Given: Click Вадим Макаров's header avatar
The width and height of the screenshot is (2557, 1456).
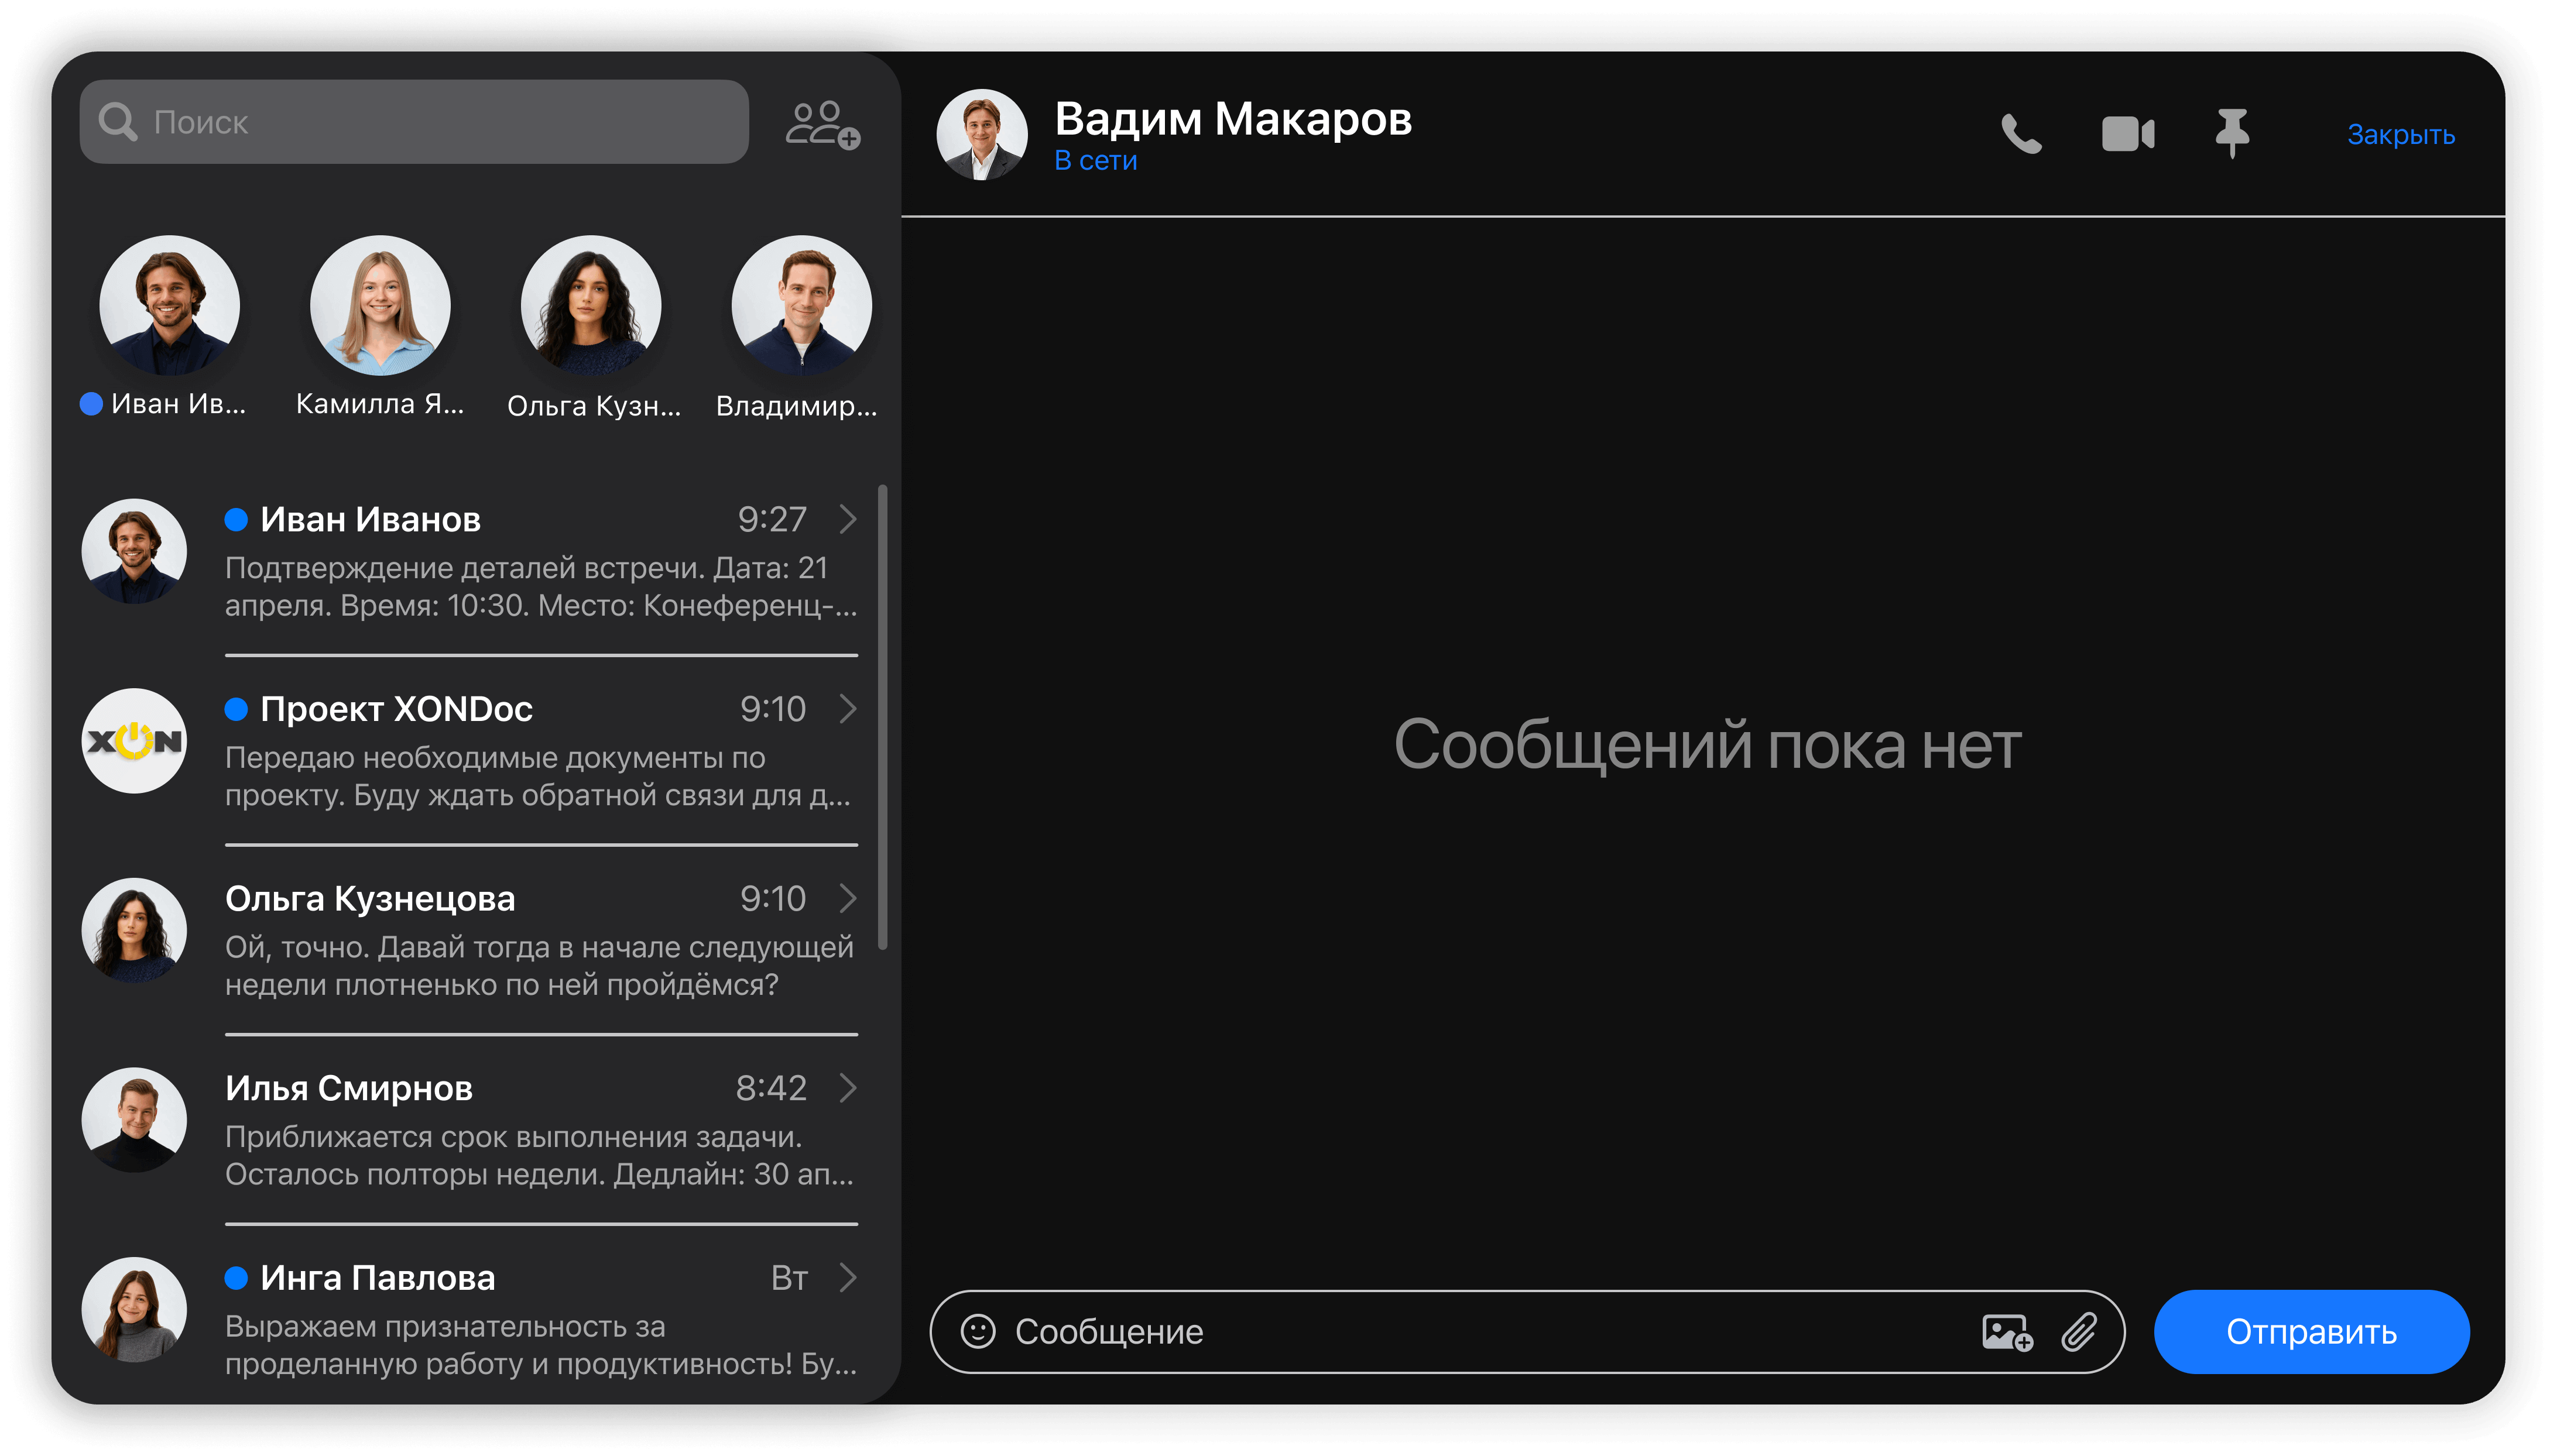Looking at the screenshot, I should click(x=981, y=135).
